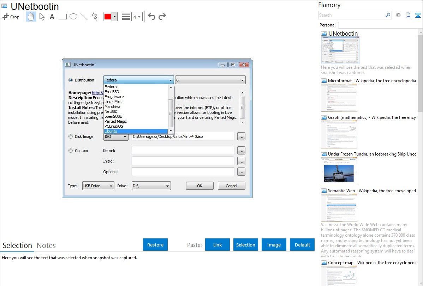Choose Parted Magic in the distribution list
This screenshot has width=423, height=286.
coord(136,121)
